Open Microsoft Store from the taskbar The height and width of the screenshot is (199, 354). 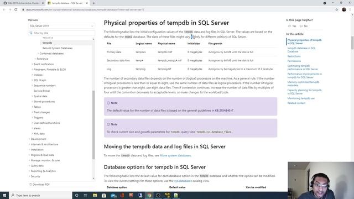click(x=104, y=195)
